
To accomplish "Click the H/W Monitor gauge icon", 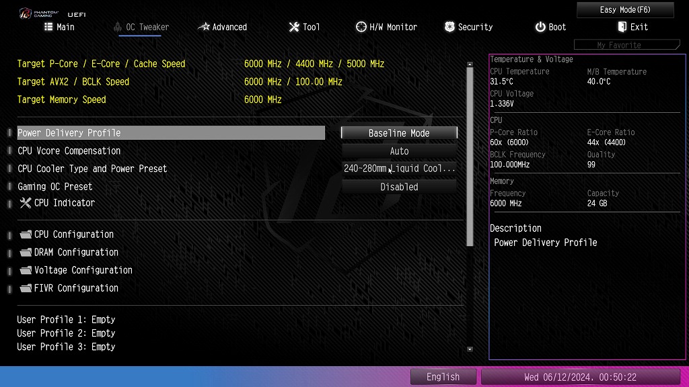I will [361, 27].
